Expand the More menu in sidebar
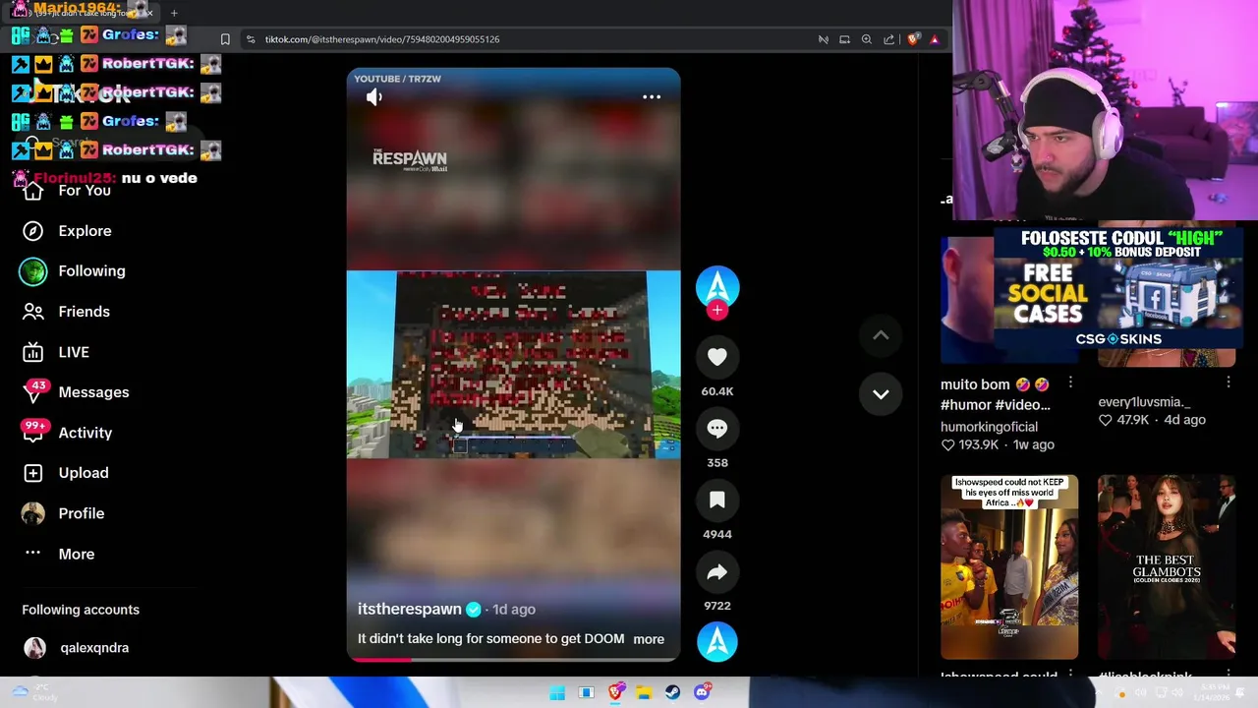 tap(77, 555)
